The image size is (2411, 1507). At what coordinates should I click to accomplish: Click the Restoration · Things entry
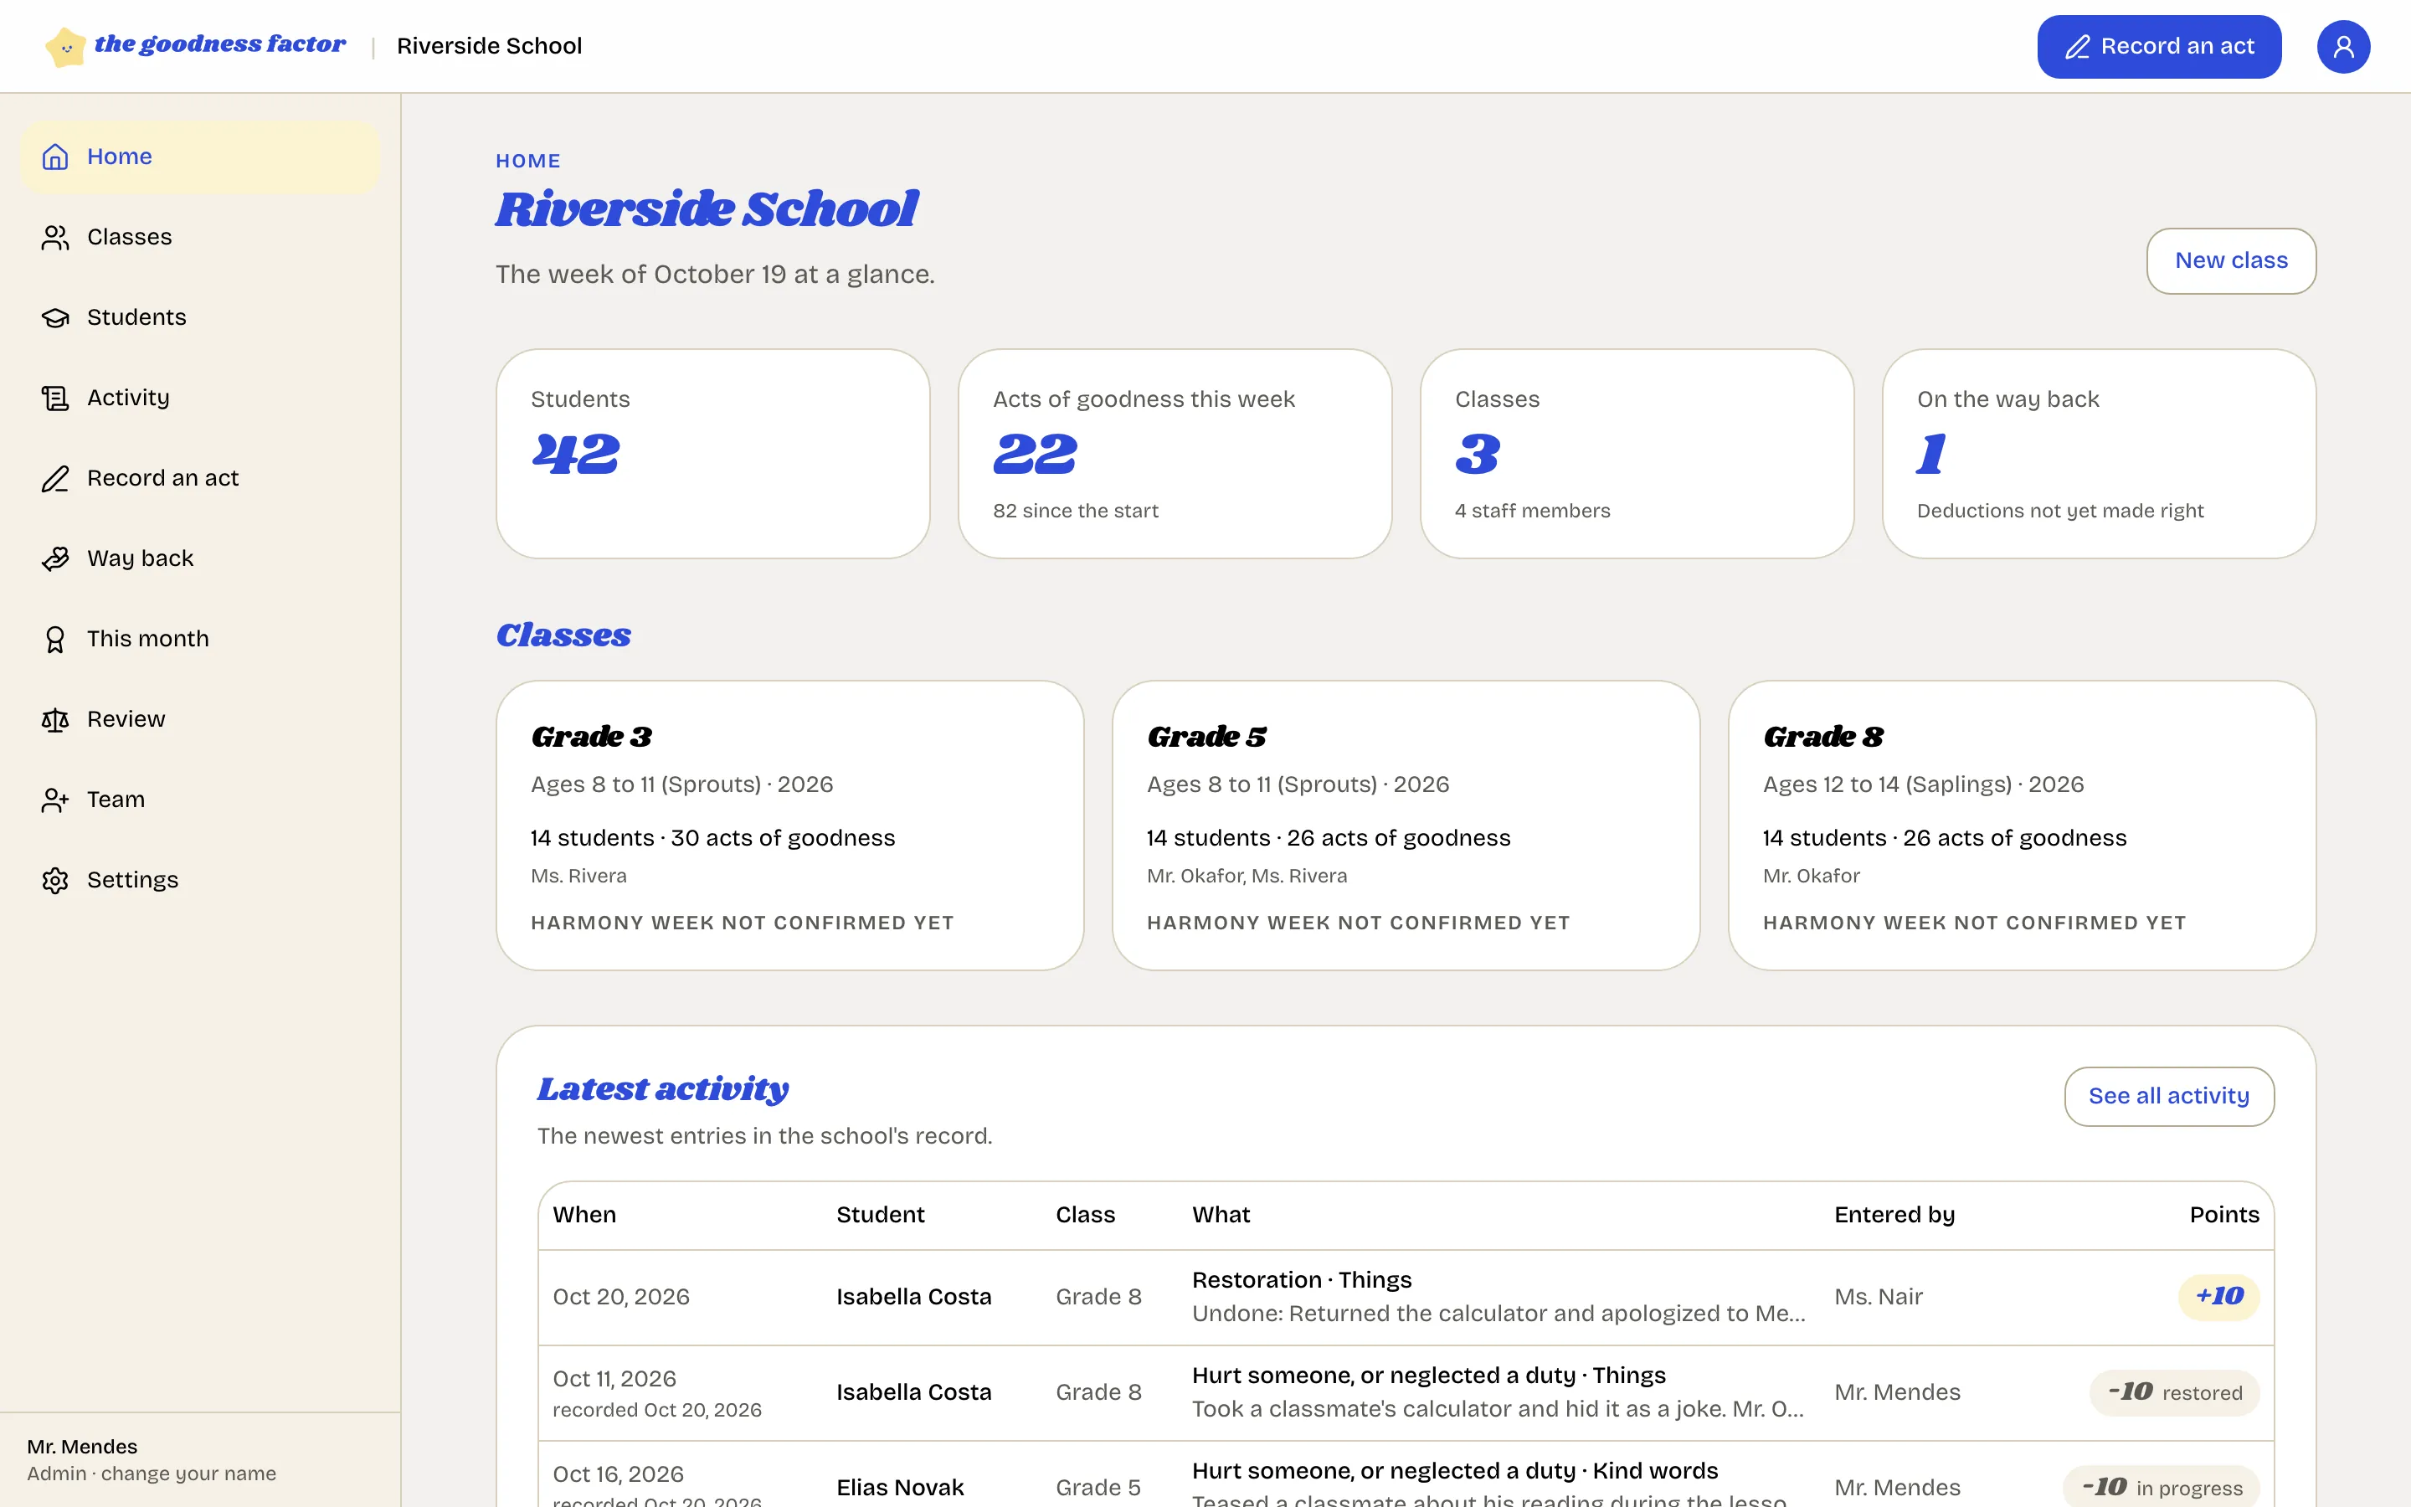(1301, 1280)
